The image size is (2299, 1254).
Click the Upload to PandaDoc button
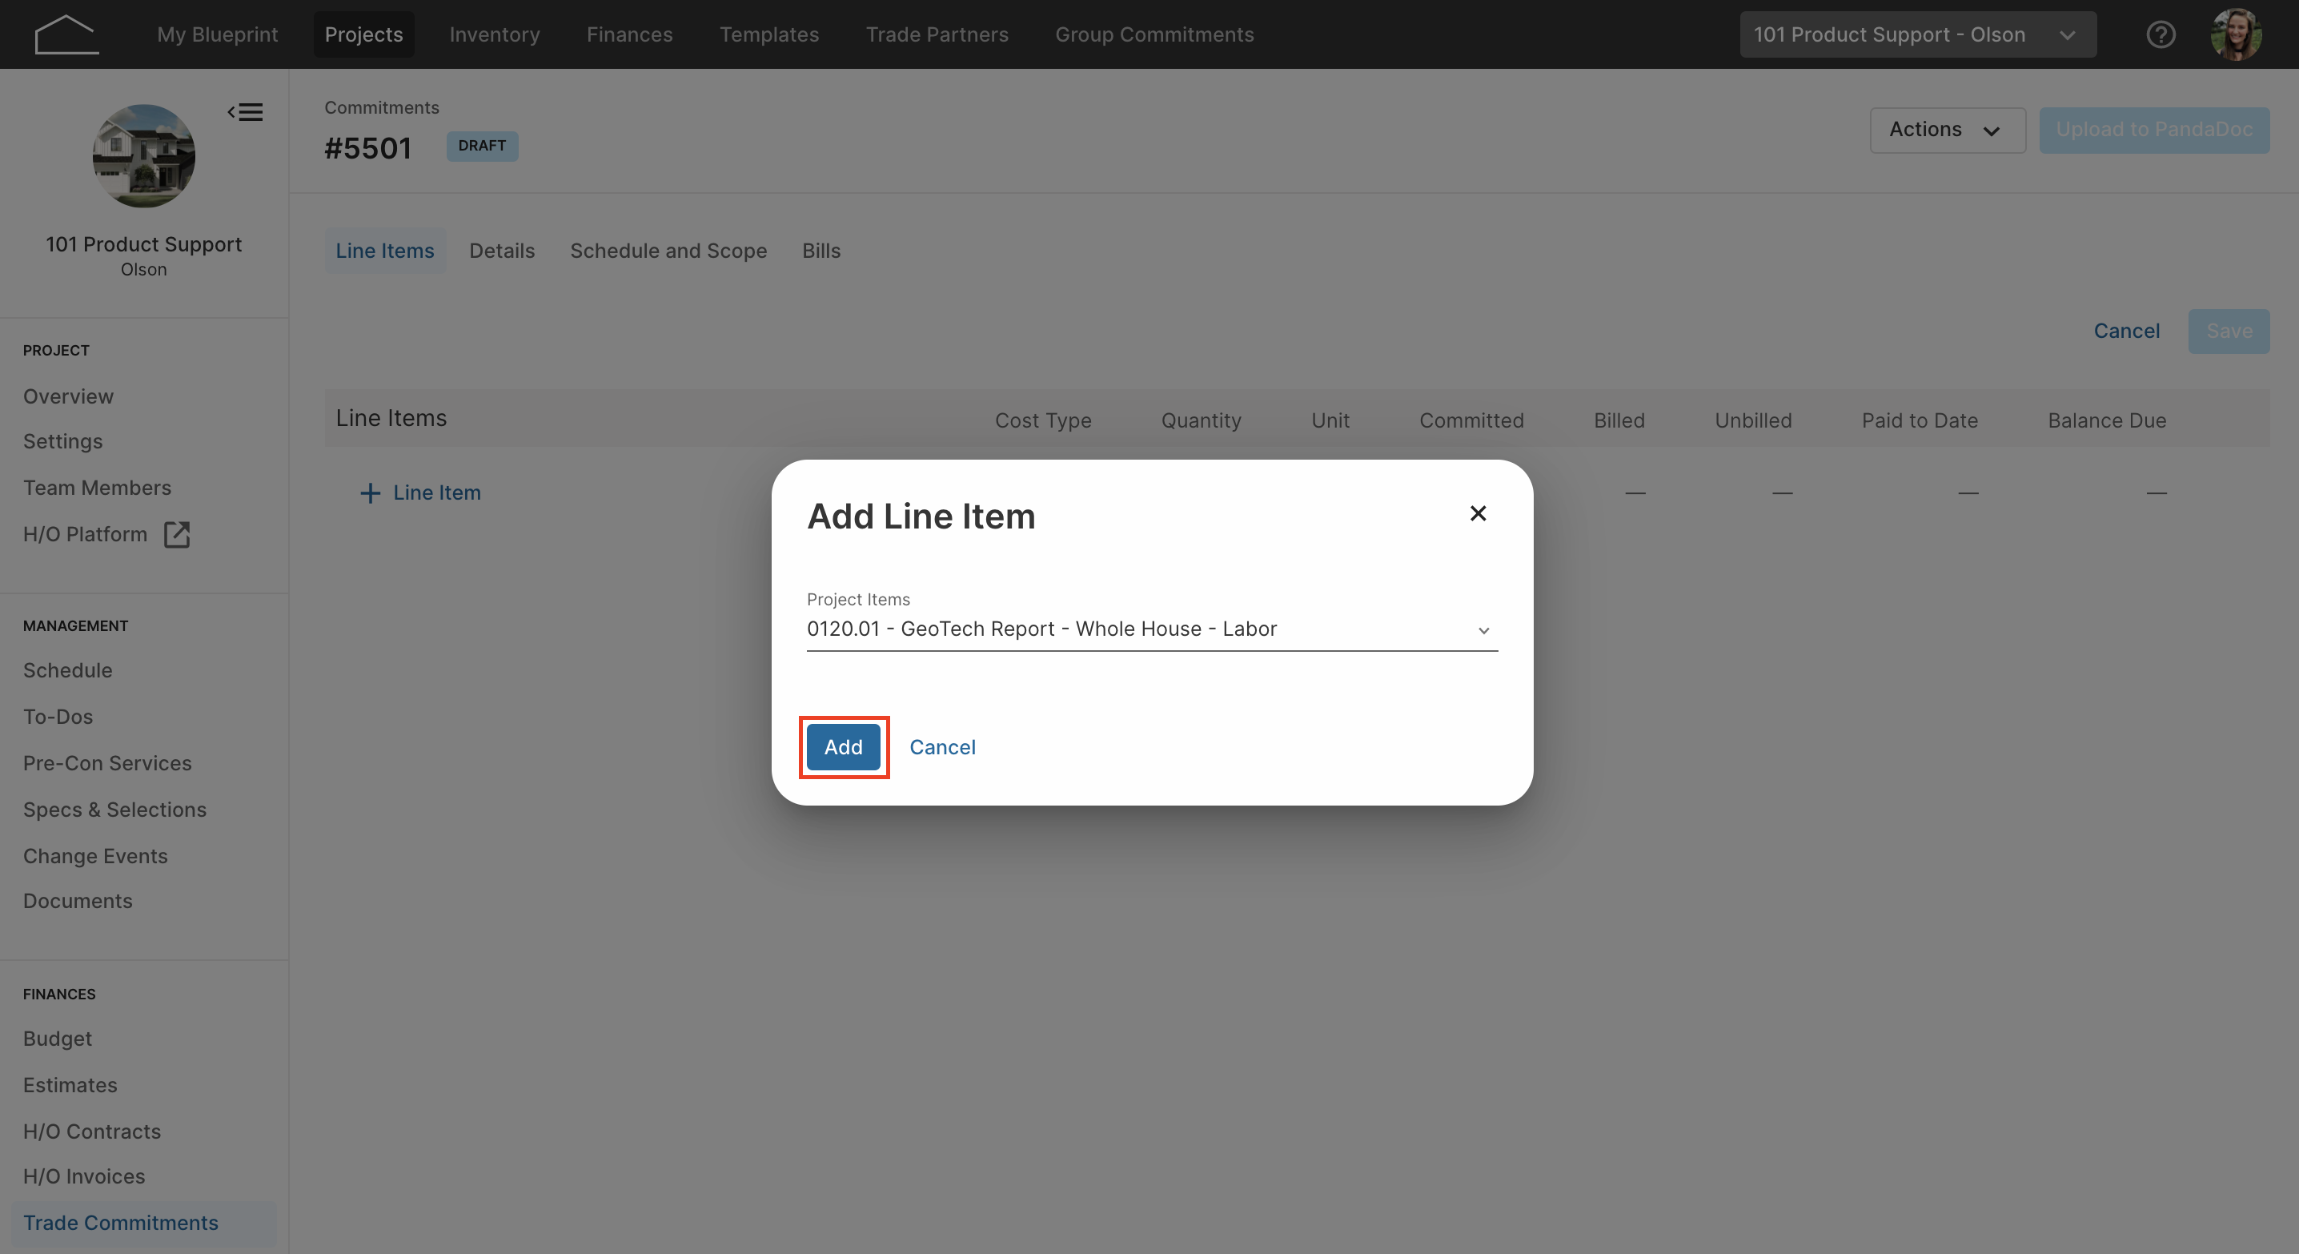point(2154,131)
